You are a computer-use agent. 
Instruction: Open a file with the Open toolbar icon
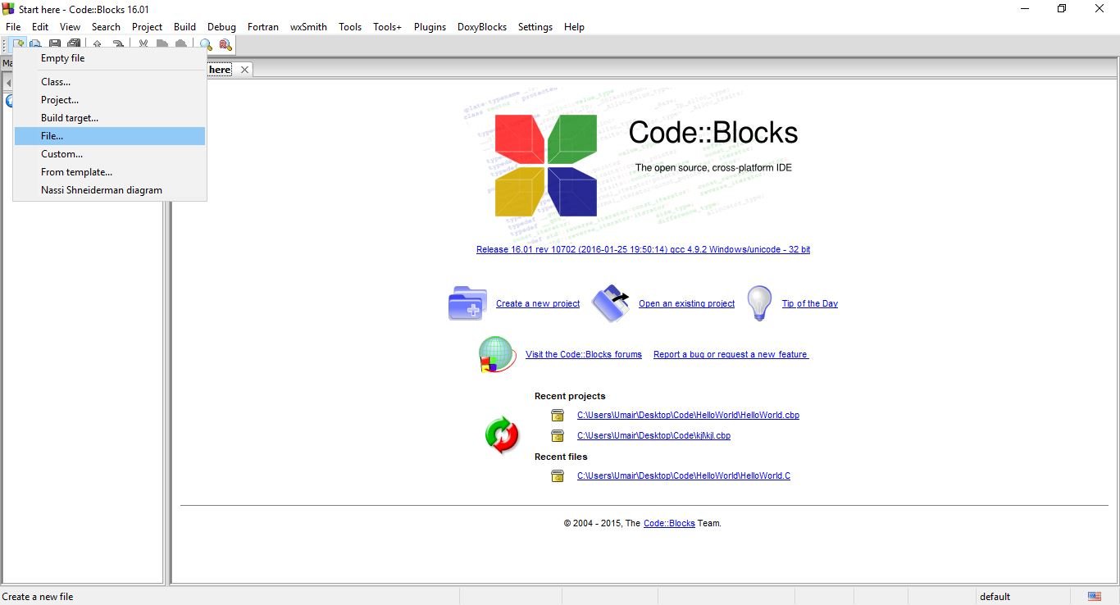tap(35, 45)
